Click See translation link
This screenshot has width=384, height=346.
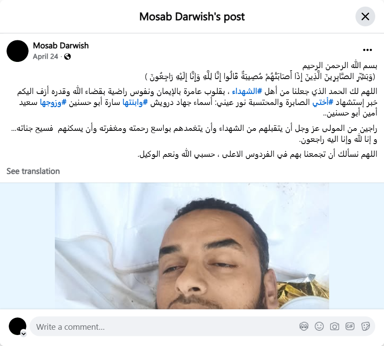point(33,171)
